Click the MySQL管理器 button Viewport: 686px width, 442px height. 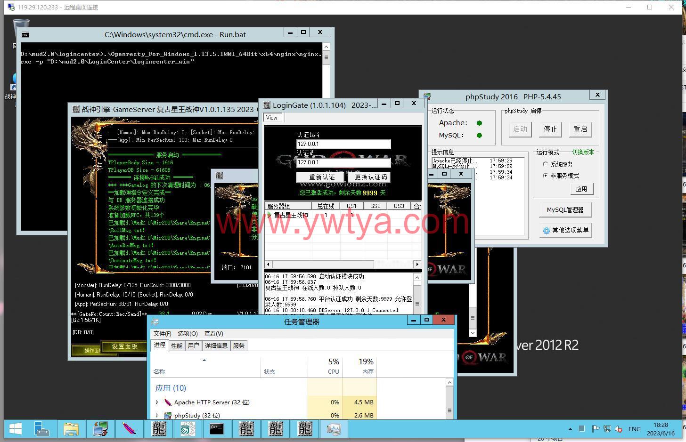point(565,210)
